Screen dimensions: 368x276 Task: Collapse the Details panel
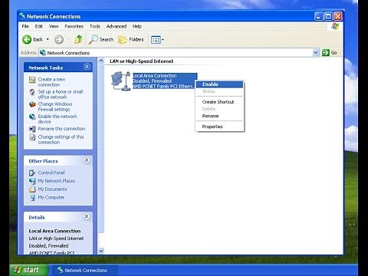pyautogui.click(x=87, y=216)
